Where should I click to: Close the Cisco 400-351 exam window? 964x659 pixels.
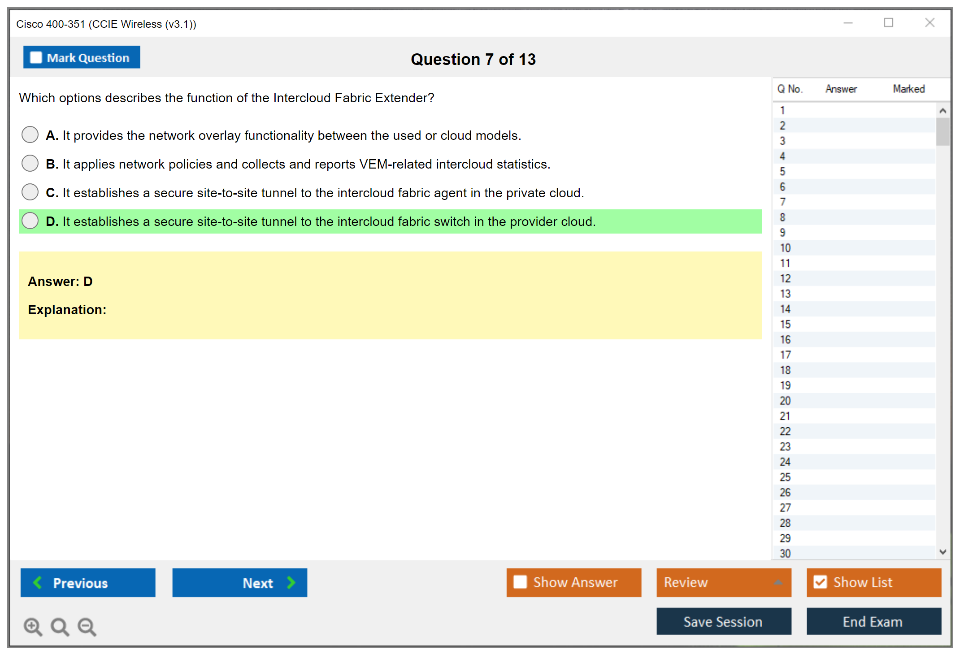click(x=929, y=23)
